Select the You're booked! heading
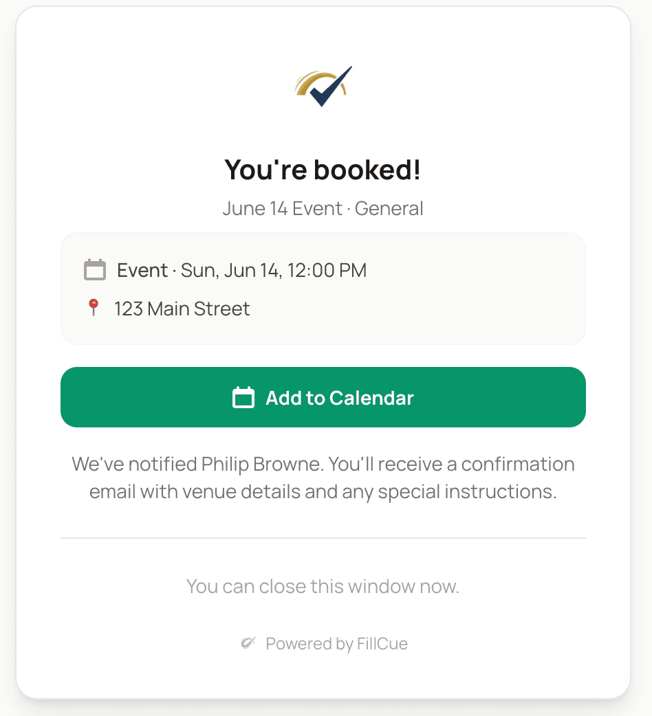This screenshot has width=652, height=716. [x=323, y=169]
